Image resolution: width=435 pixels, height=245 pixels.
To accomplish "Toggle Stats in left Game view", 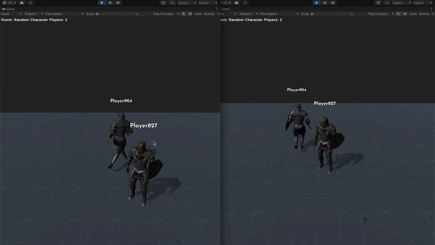I will click(198, 14).
